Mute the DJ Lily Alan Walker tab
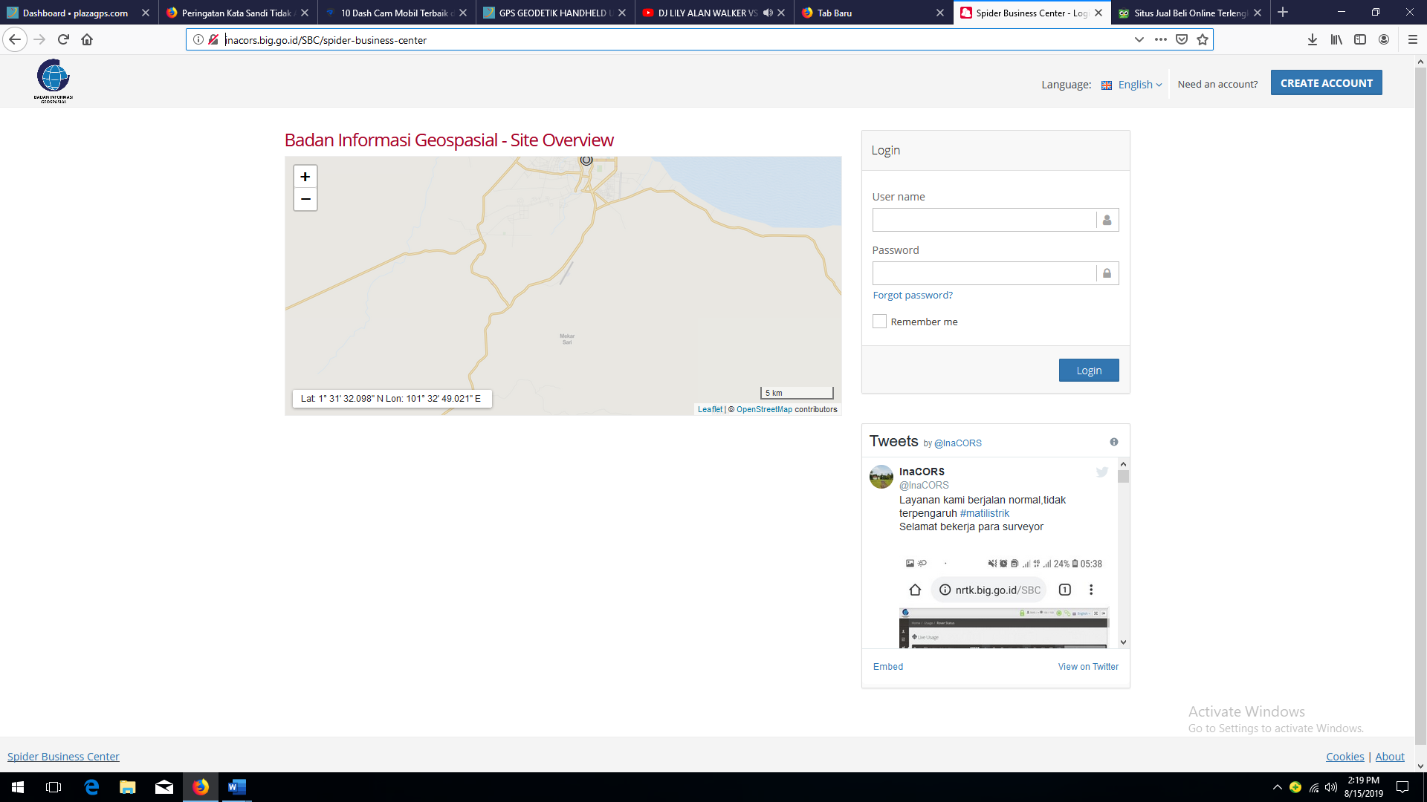The height and width of the screenshot is (802, 1427). click(768, 13)
